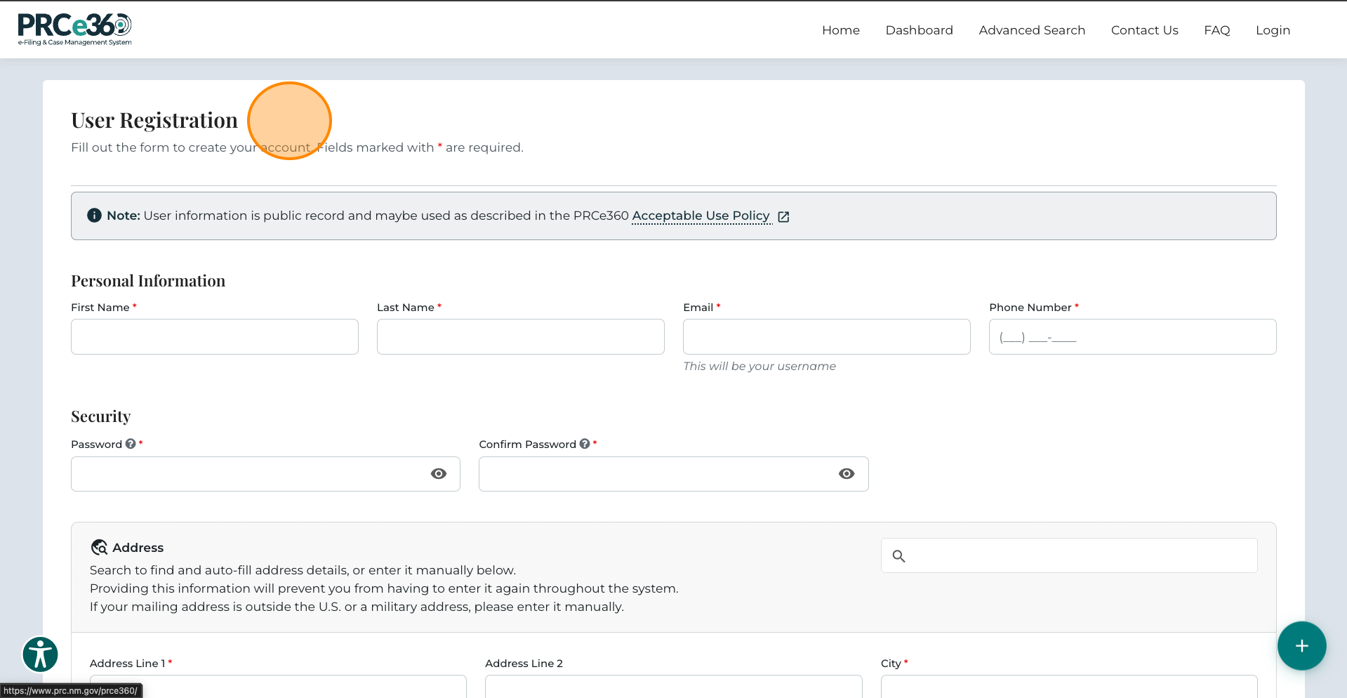This screenshot has height=698, width=1347.
Task: Click the Email field below Personal Information
Action: (826, 336)
